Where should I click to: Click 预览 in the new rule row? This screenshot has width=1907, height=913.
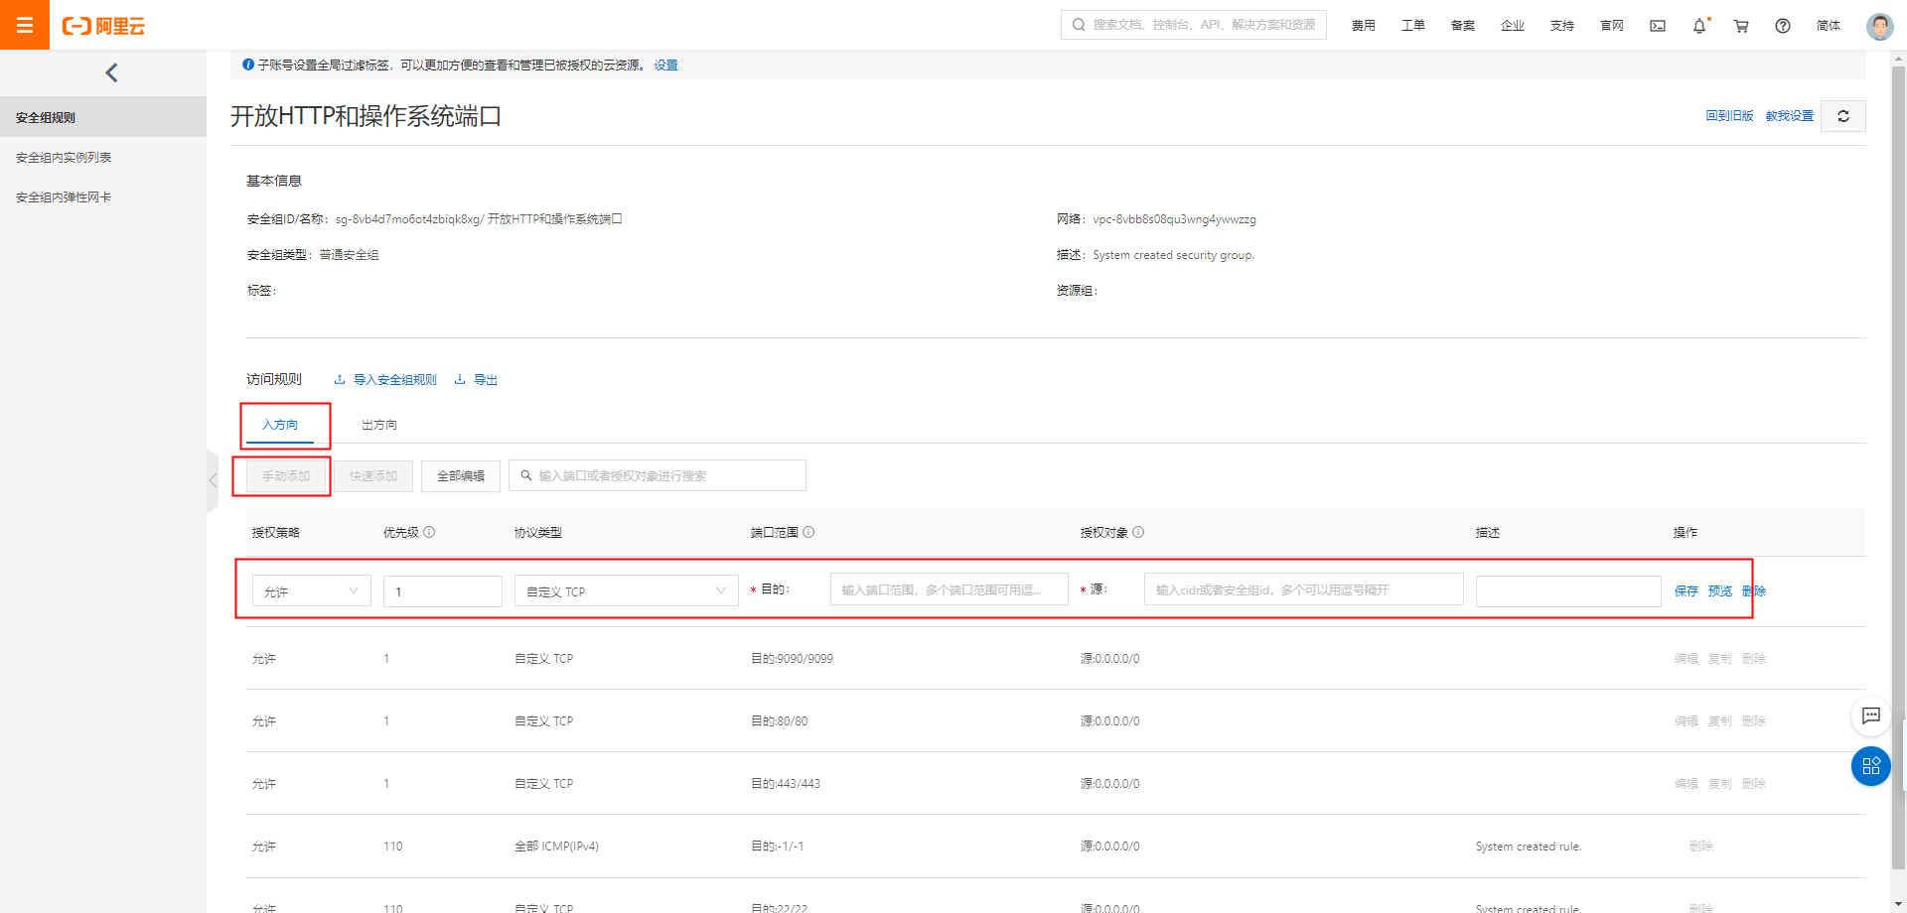point(1720,591)
